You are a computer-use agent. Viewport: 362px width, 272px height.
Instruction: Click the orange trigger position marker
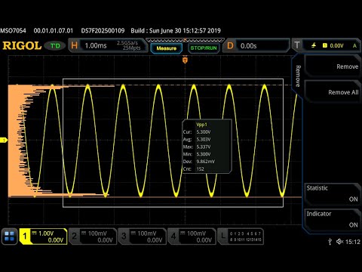(185, 60)
